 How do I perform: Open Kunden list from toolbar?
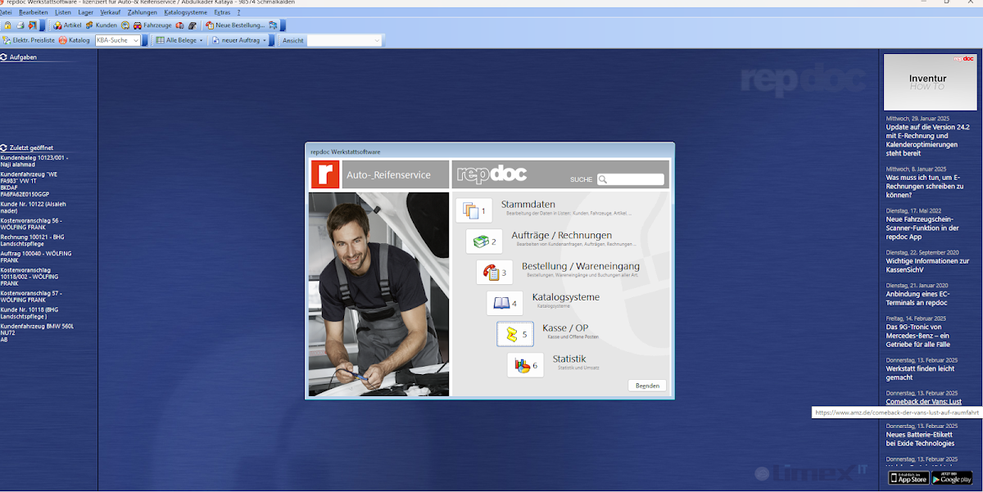pos(101,25)
